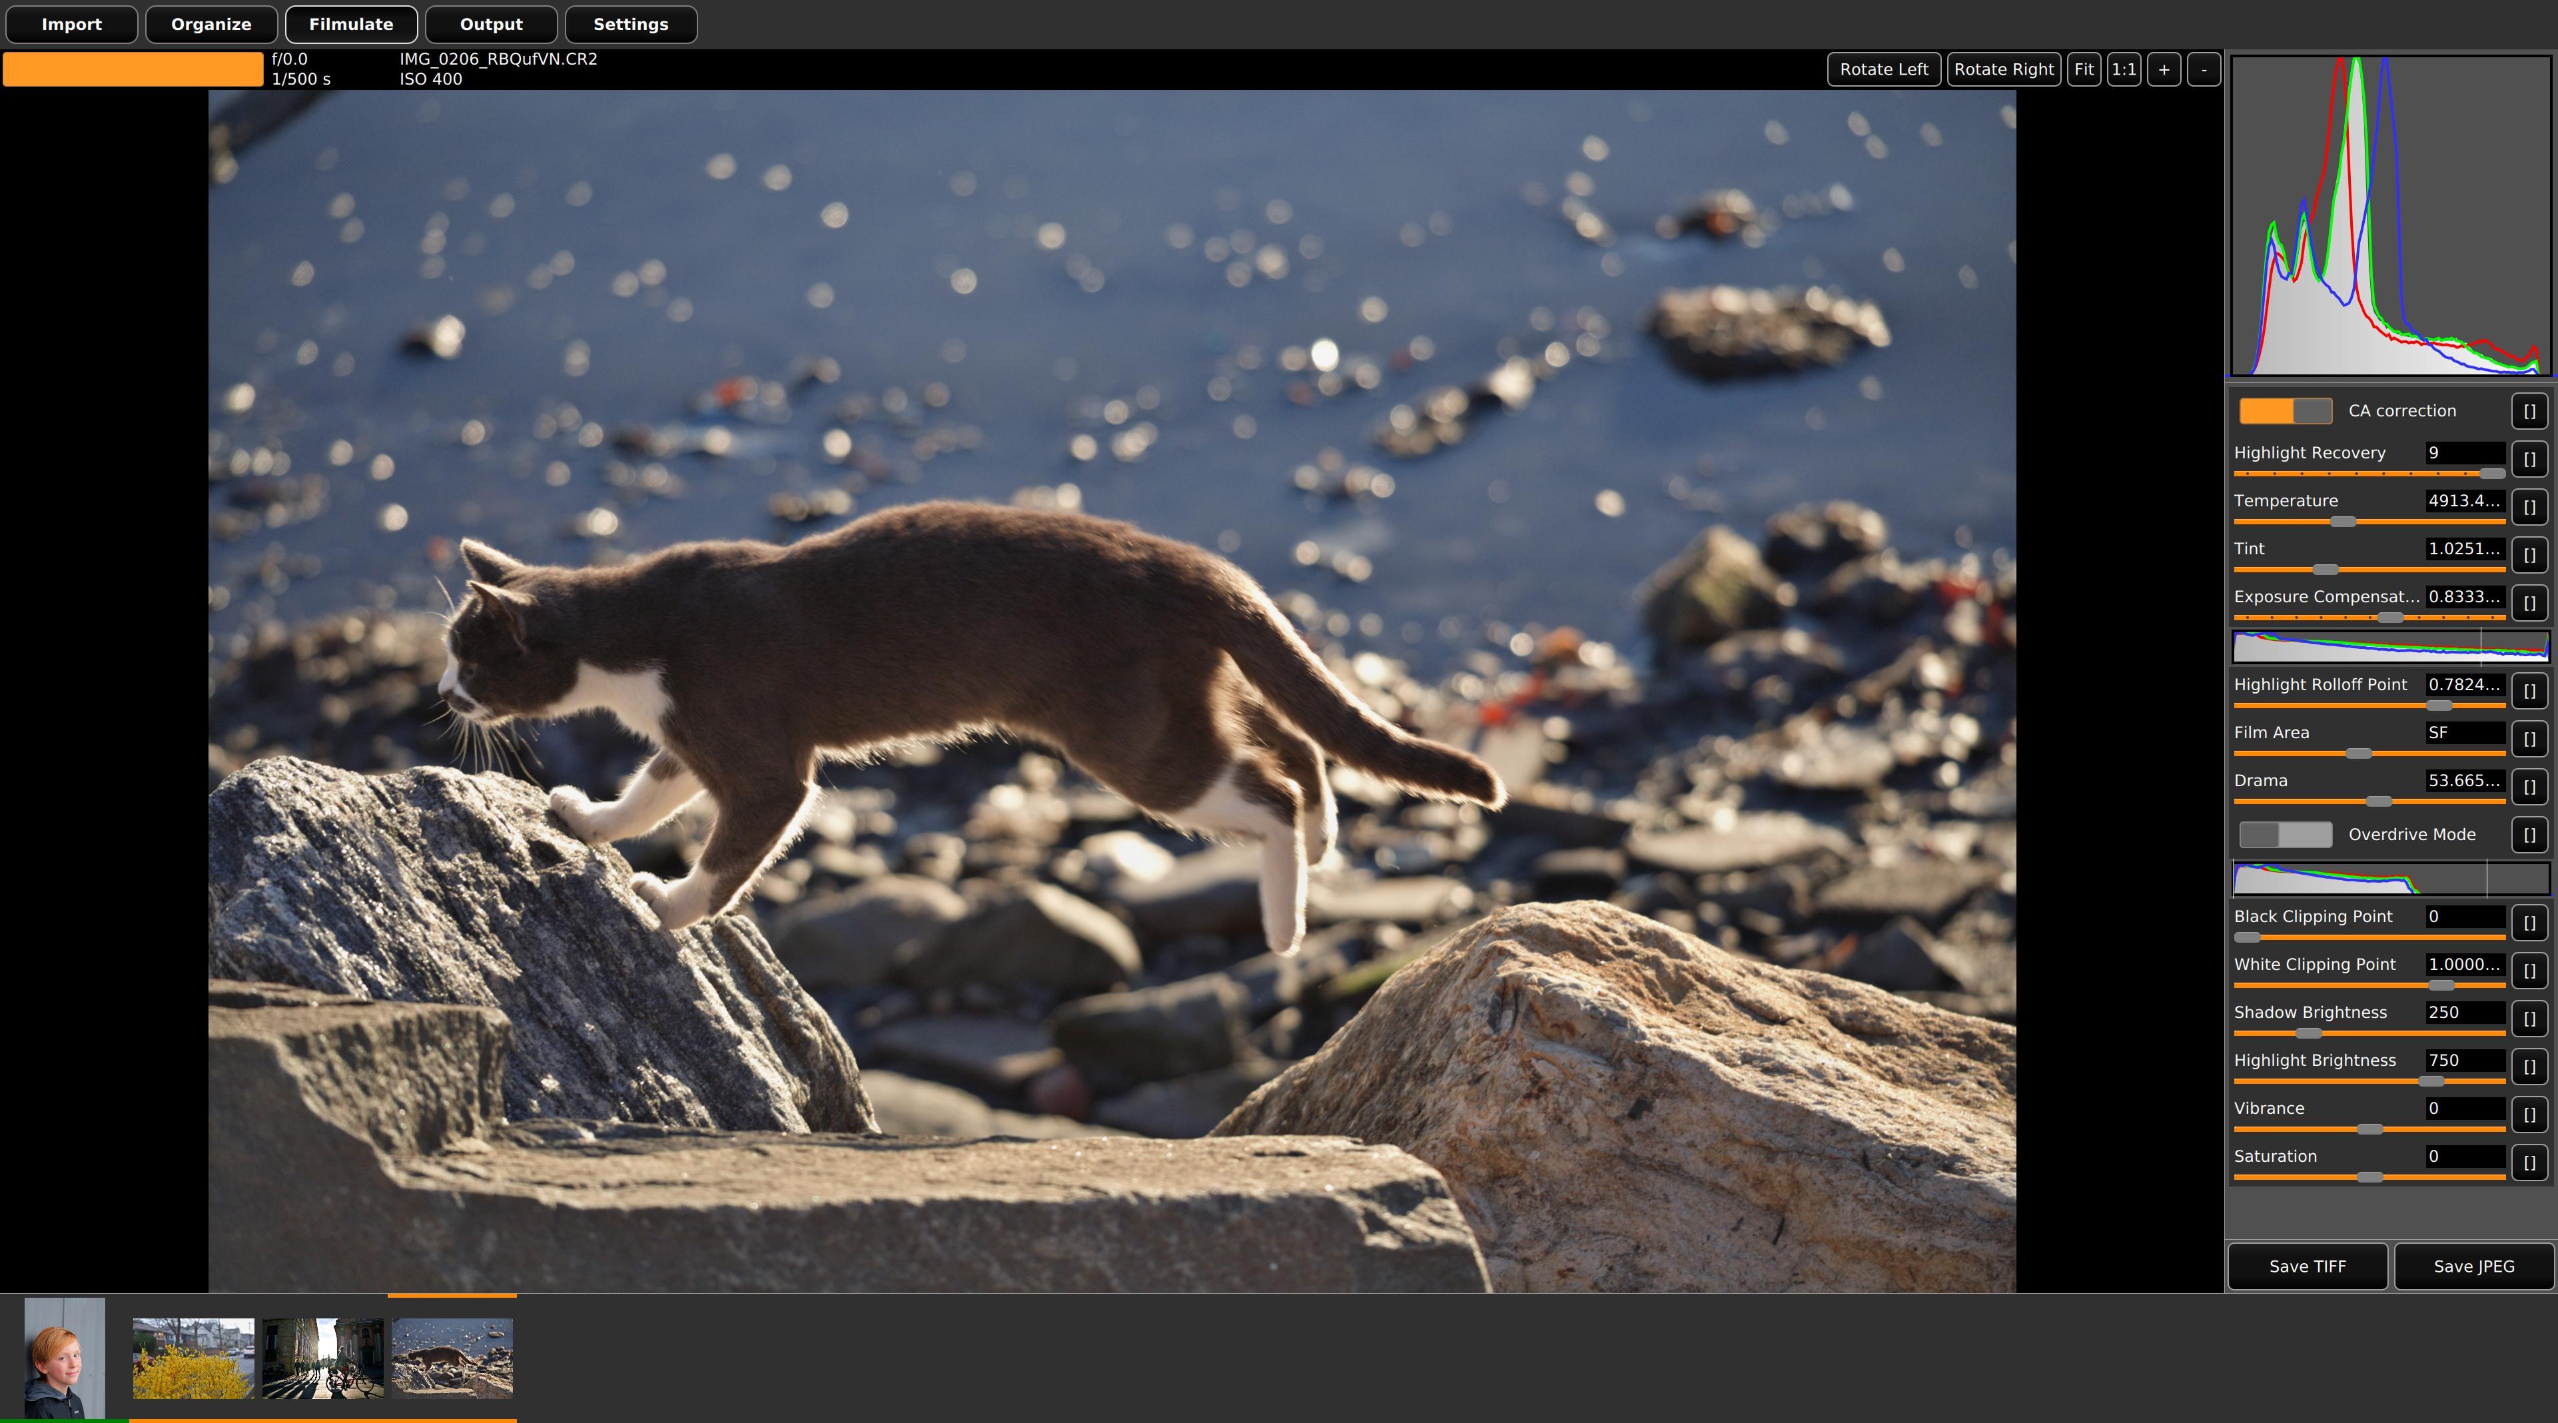Adjust the White Clipping Point slider

(2369, 985)
